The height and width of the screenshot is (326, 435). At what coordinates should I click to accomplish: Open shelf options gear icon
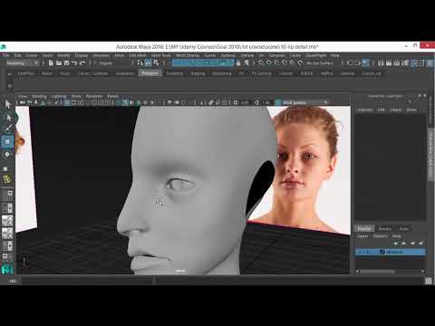[x=10, y=86]
